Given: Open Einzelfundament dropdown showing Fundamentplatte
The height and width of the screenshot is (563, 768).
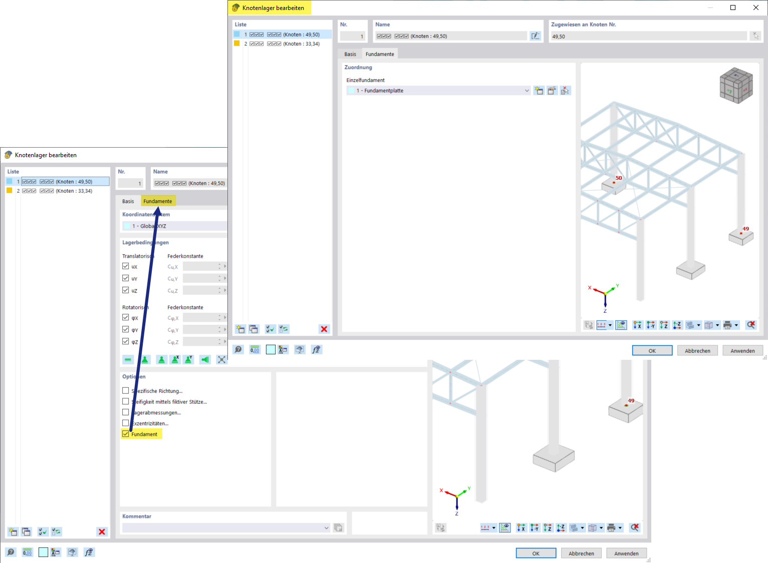Looking at the screenshot, I should click(438, 91).
